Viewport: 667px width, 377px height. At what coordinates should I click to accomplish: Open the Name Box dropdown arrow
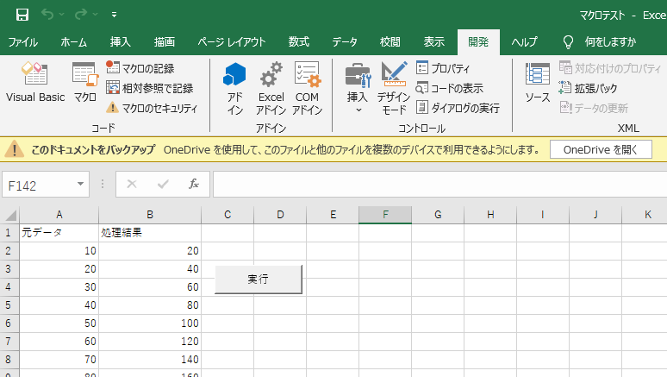pos(81,184)
